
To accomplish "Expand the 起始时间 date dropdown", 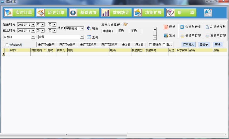I will (33, 25).
